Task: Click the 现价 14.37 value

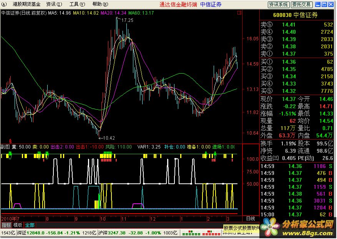Action: [x=289, y=99]
